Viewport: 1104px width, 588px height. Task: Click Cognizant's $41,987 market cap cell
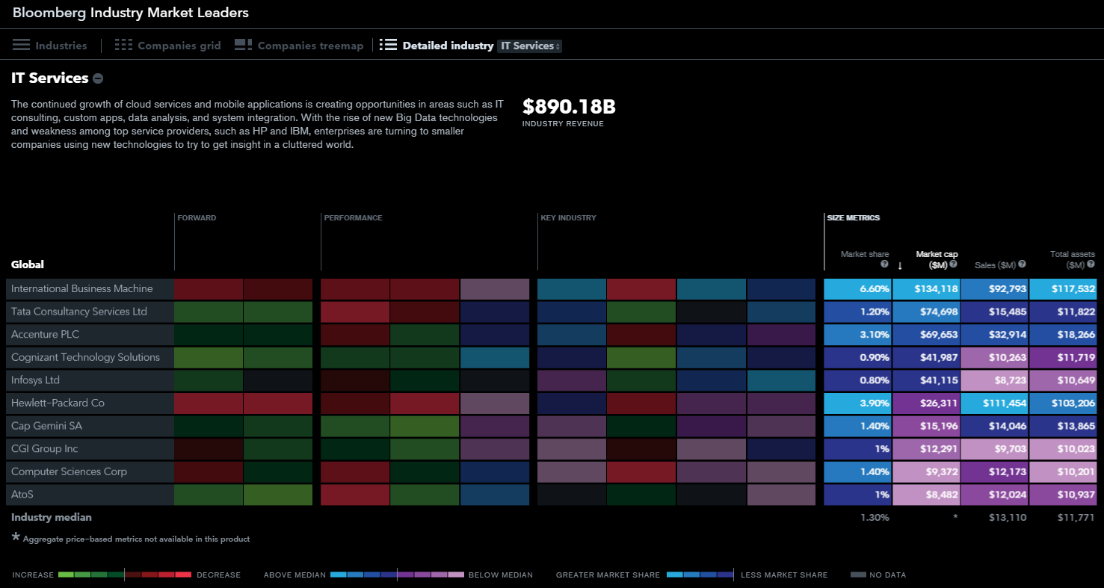926,357
